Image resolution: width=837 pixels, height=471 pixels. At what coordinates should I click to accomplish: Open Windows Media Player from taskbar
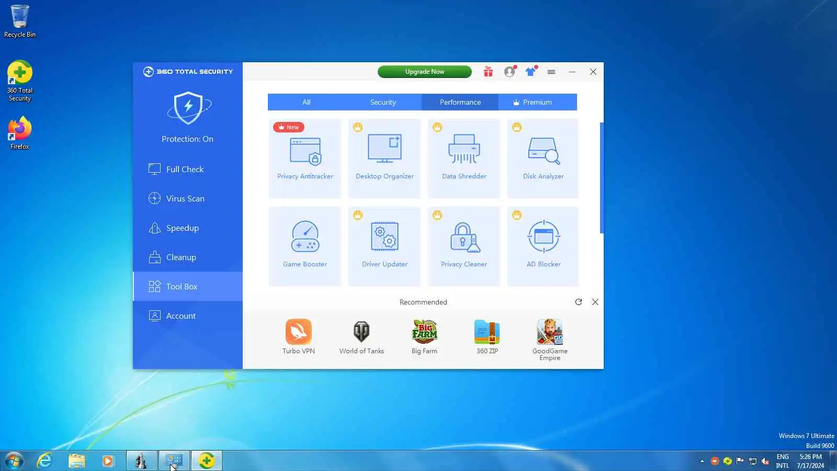point(108,461)
